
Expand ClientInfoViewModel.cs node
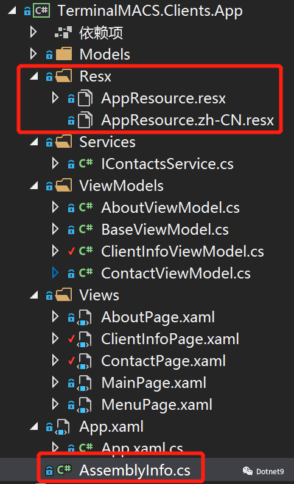tap(55, 251)
